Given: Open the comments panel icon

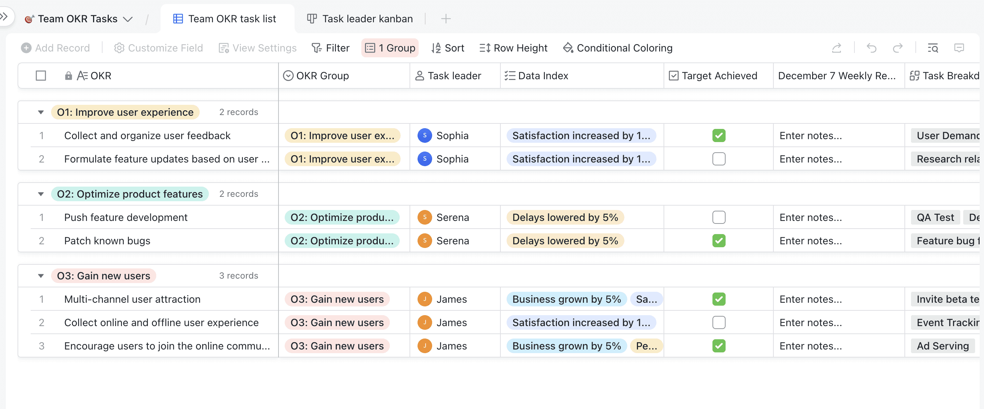Looking at the screenshot, I should point(959,48).
